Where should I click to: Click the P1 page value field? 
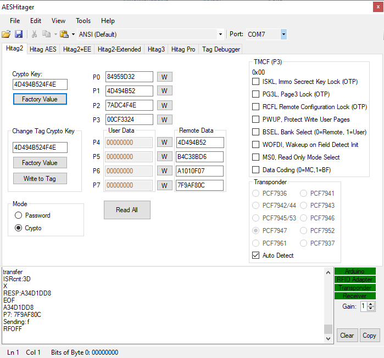pyautogui.click(x=129, y=91)
